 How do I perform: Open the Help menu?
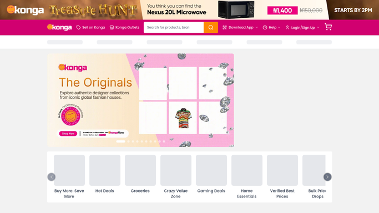coord(271,28)
